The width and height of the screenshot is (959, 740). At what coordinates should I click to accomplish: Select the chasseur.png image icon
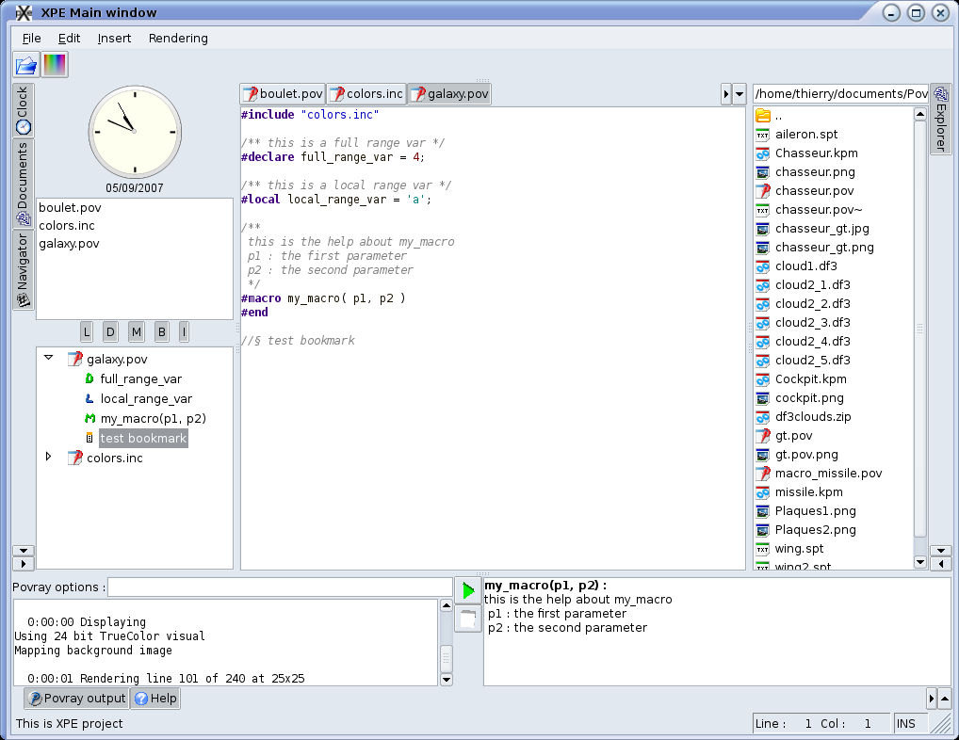coord(763,172)
